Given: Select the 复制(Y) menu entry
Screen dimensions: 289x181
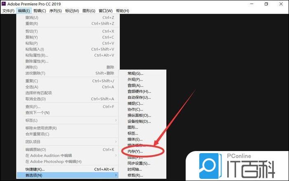Looking at the screenshot, I should point(68,37).
